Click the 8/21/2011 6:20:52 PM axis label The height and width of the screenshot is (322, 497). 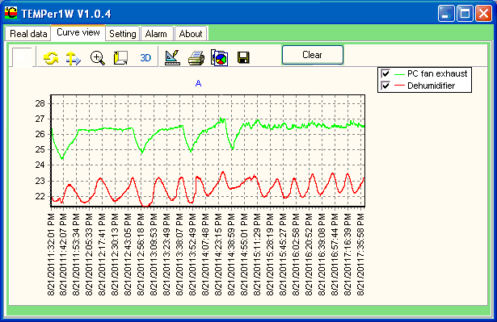coord(310,254)
